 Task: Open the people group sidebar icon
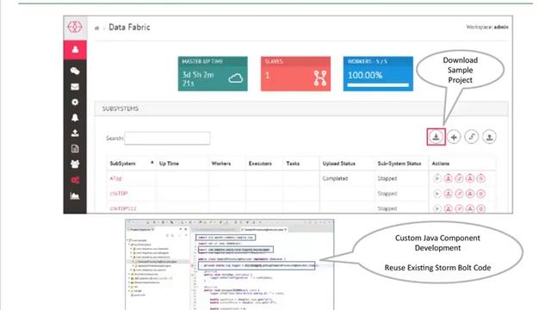pyautogui.click(x=75, y=164)
